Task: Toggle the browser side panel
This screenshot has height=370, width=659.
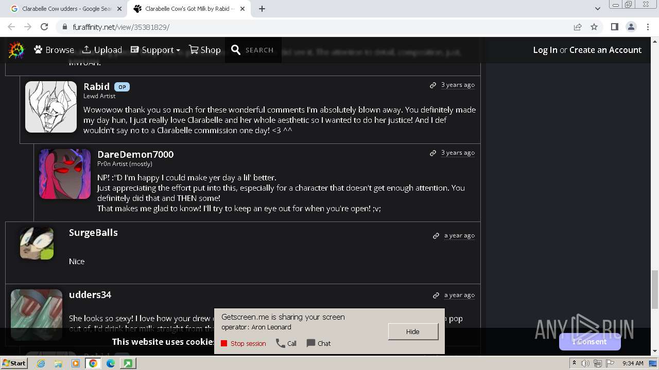Action: coord(614,27)
